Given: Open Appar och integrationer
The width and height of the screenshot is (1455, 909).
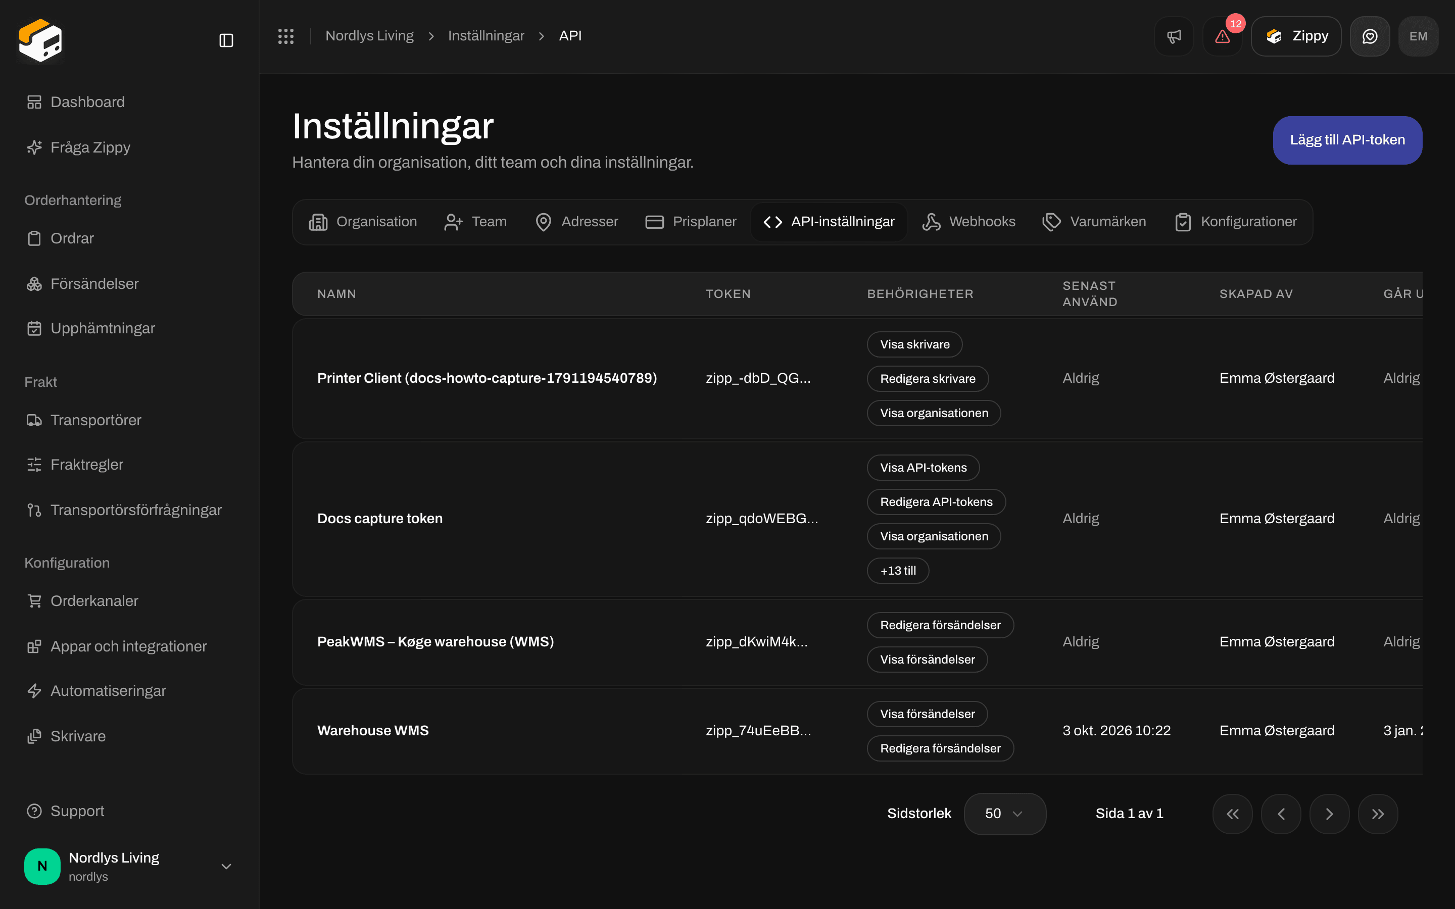Looking at the screenshot, I should (x=117, y=646).
